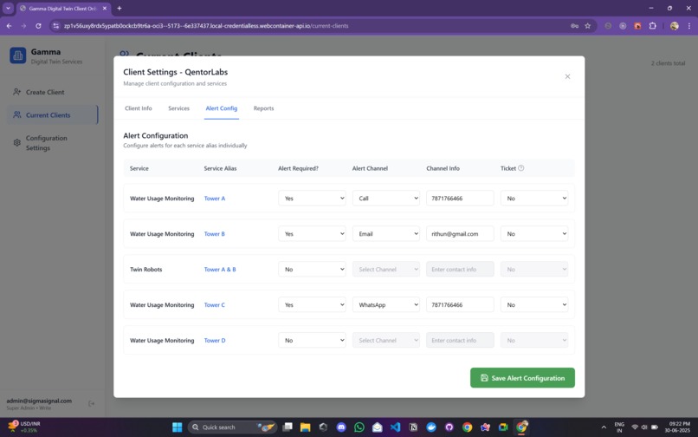Open Tower A Alert Required dropdown
This screenshot has height=437, width=698.
(x=312, y=198)
